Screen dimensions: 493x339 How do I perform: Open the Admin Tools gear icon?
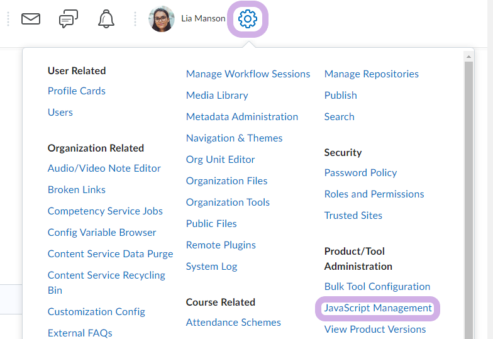(248, 19)
